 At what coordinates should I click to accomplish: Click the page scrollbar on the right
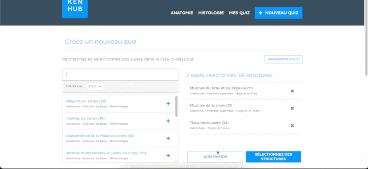(366, 38)
